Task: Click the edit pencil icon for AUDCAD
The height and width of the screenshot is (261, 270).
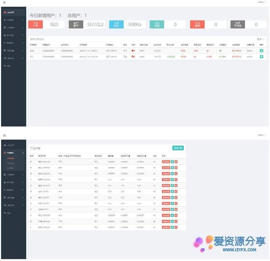Action: tap(172, 162)
